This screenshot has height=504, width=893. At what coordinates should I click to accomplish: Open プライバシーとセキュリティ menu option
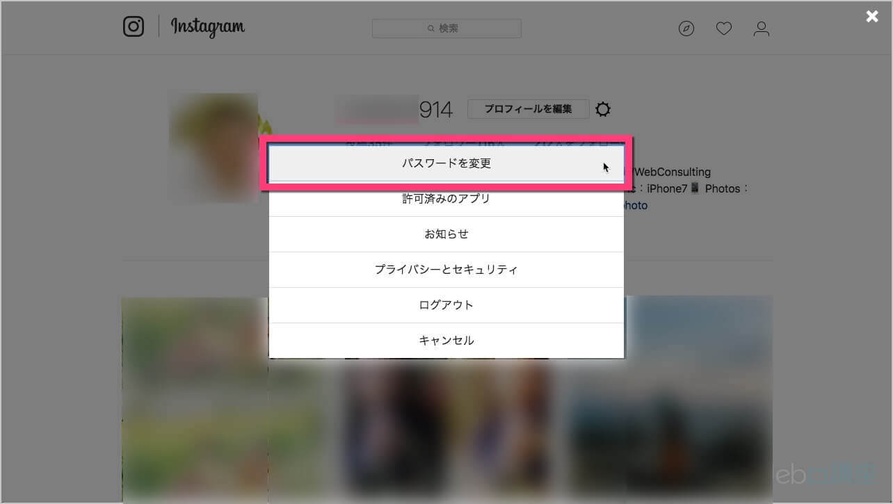(447, 270)
